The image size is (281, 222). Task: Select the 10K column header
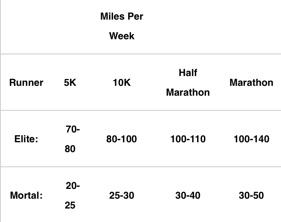(122, 83)
